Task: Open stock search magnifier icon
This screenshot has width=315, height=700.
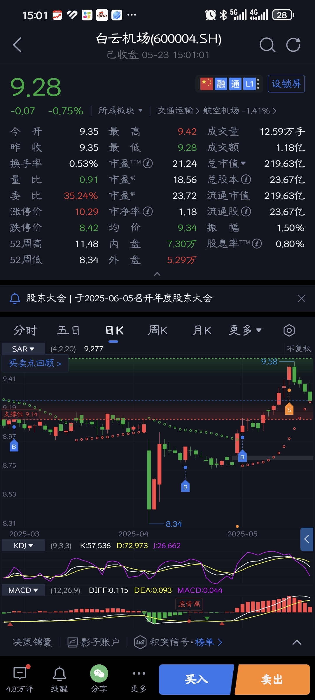Action: [267, 45]
